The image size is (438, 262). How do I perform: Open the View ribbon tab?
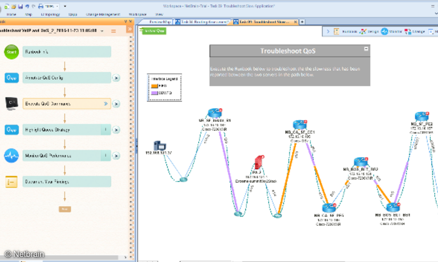click(x=159, y=15)
